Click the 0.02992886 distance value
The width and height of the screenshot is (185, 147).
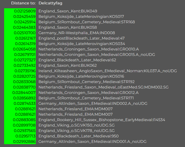pyautogui.click(x=25, y=142)
